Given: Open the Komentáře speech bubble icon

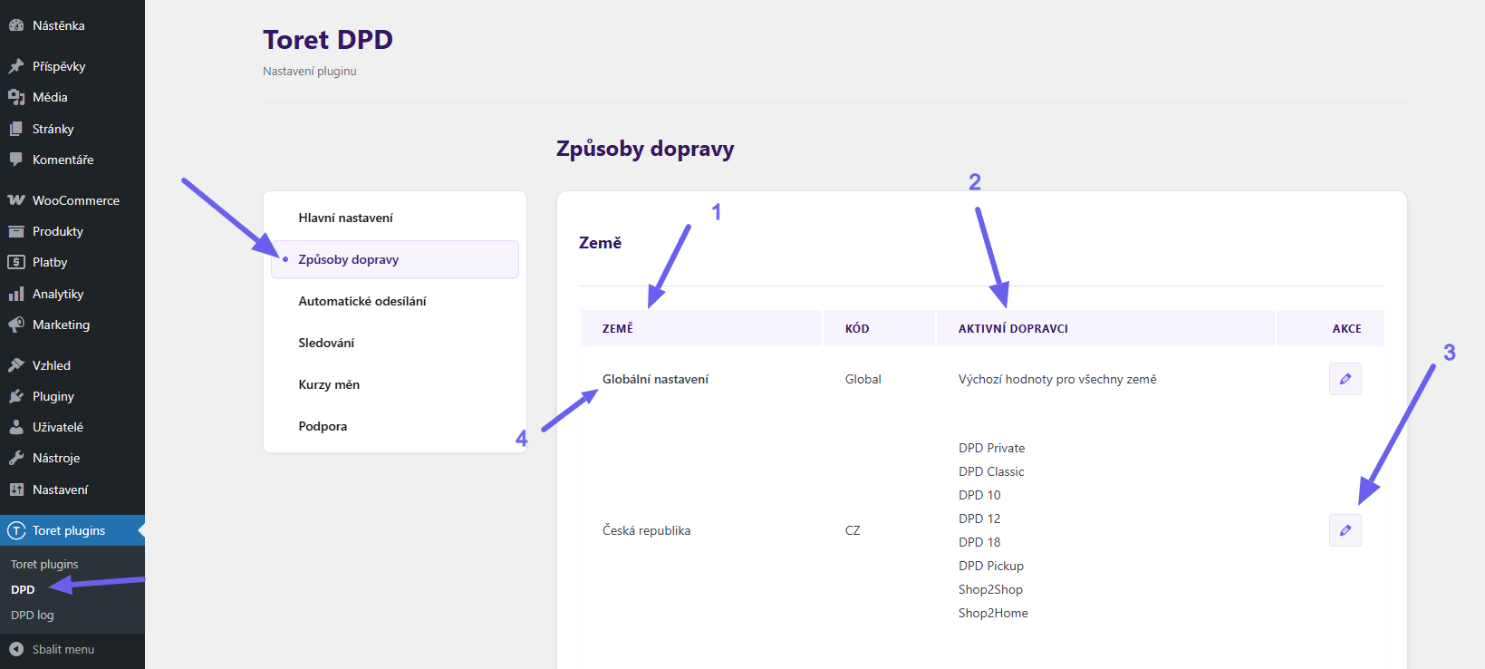Looking at the screenshot, I should (16, 160).
